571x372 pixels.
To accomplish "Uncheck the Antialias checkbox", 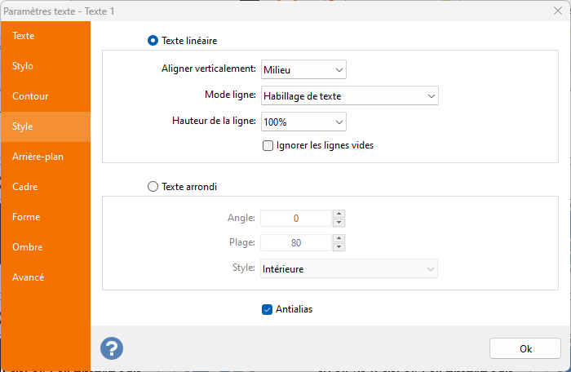I will [x=268, y=309].
